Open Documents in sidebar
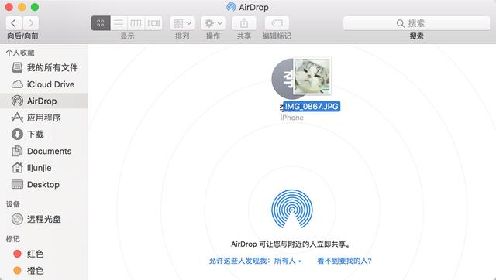Viewport: 496px width, 280px height. point(44,151)
